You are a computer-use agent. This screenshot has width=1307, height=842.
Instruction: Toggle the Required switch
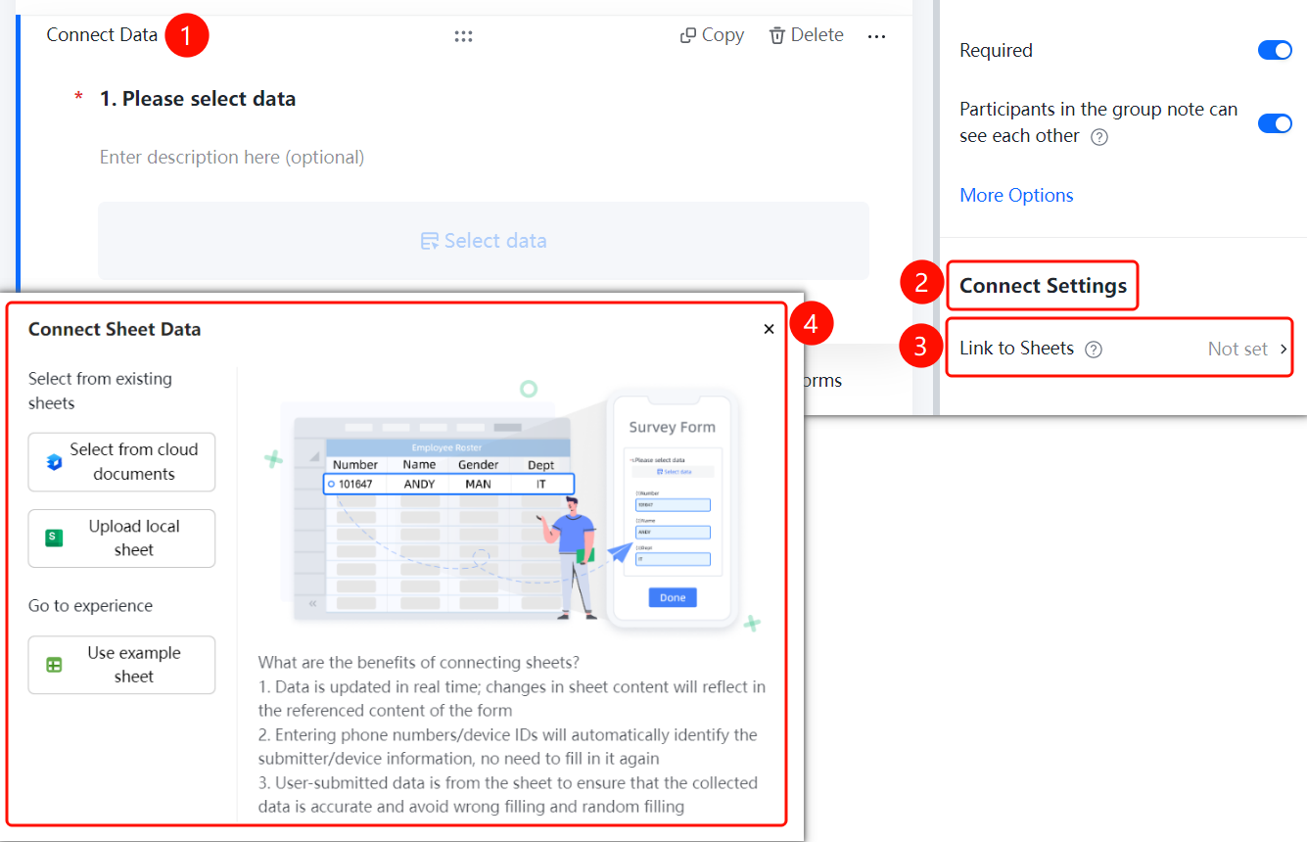click(x=1275, y=50)
